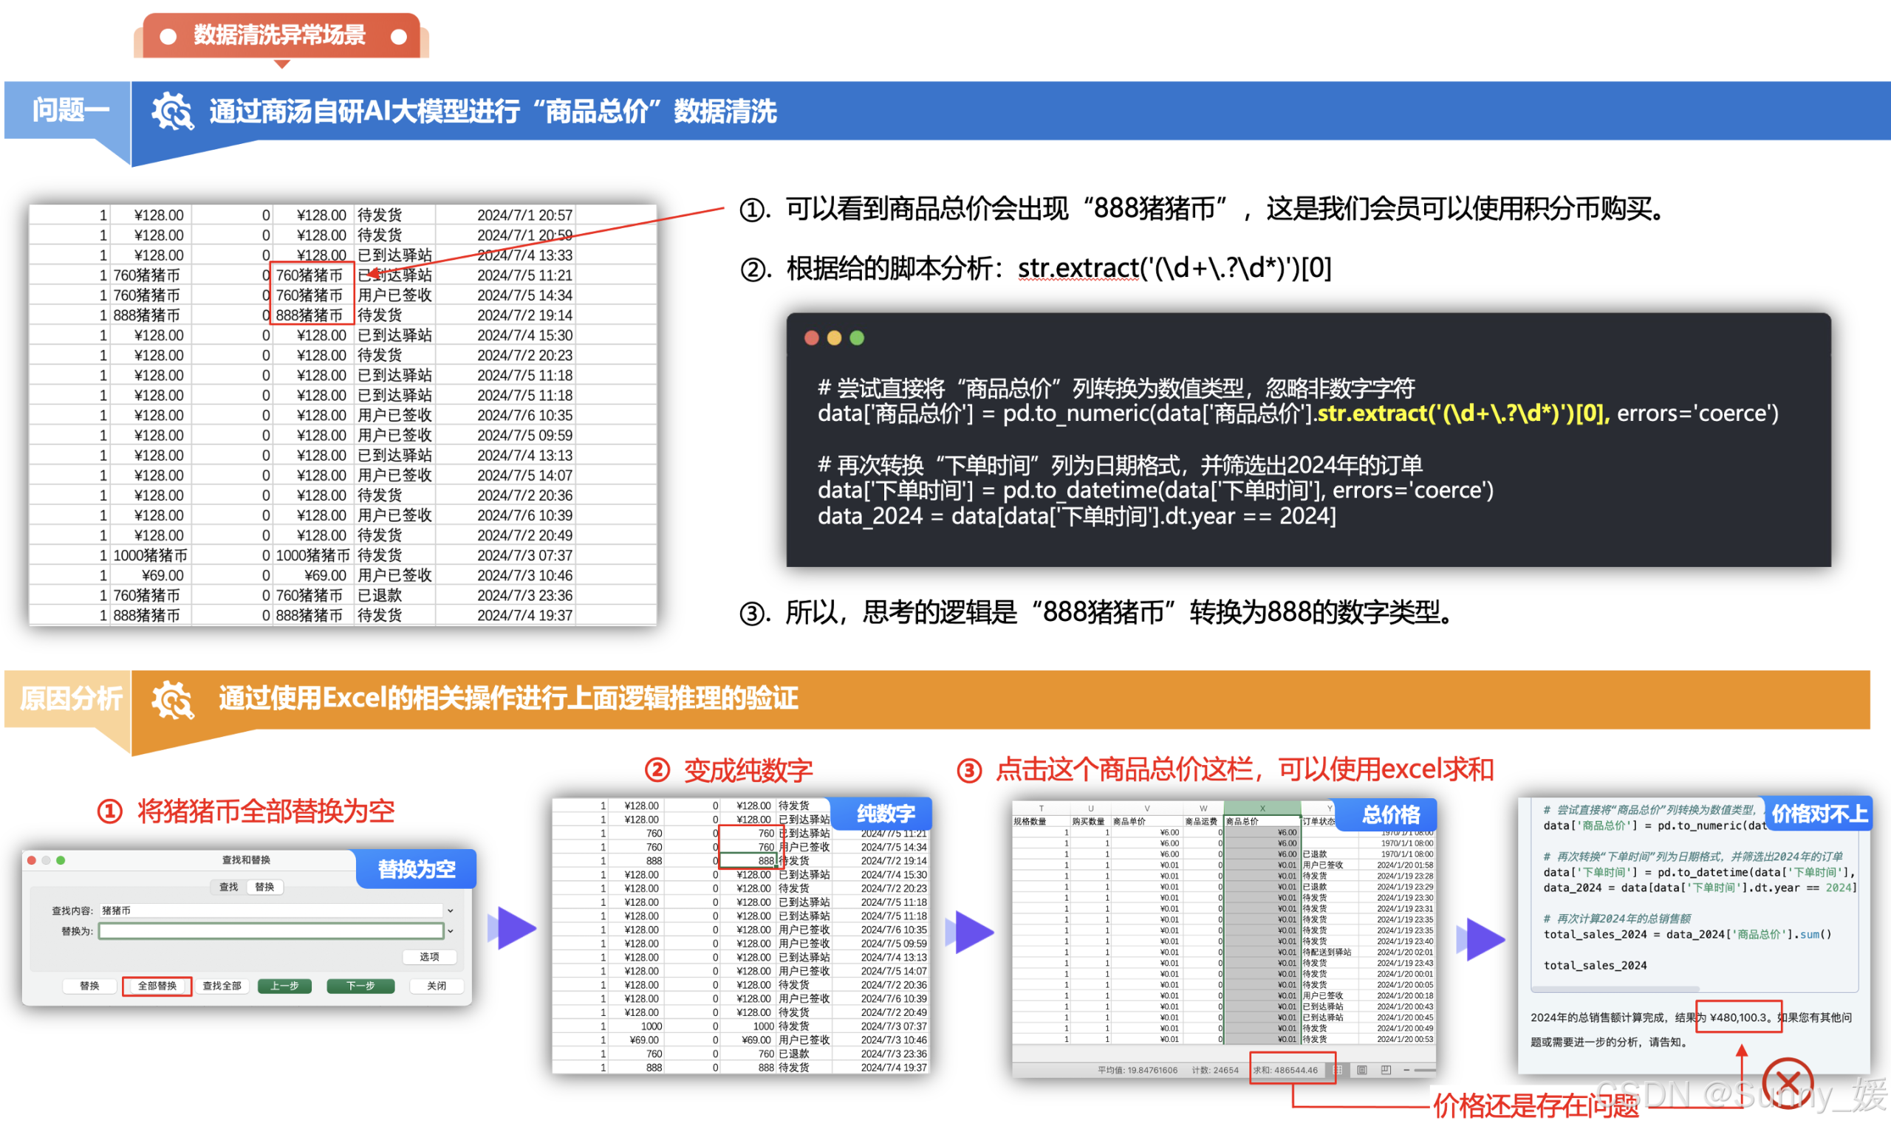1891x1126 pixels.
Task: Select the Normal view icon in status bar
Action: (1338, 1071)
